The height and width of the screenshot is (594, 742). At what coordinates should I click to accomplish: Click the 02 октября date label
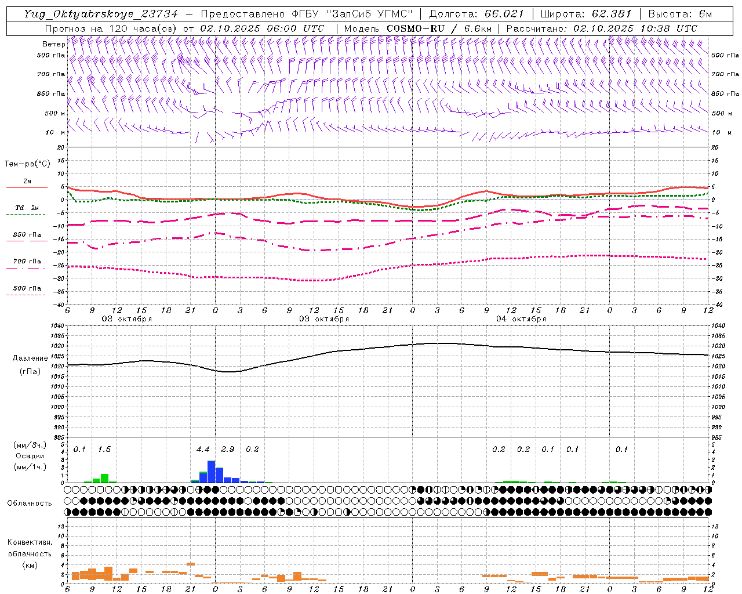[127, 319]
